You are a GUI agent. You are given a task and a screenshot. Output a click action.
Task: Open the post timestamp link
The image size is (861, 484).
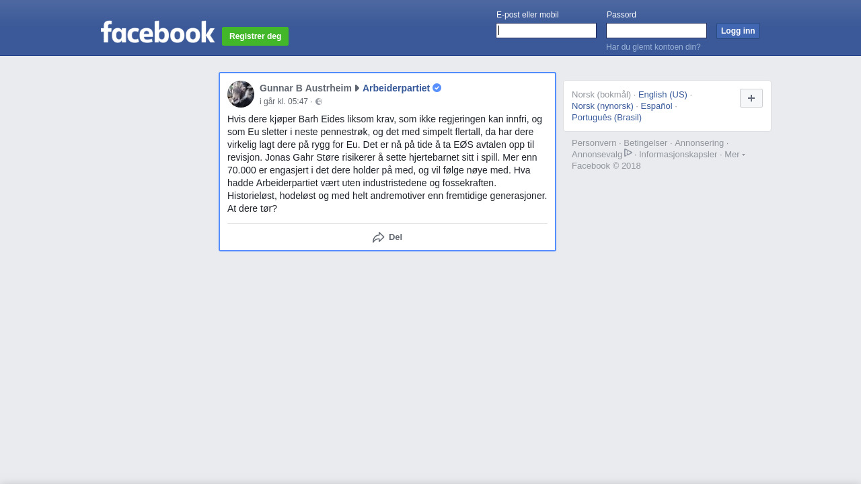[284, 102]
